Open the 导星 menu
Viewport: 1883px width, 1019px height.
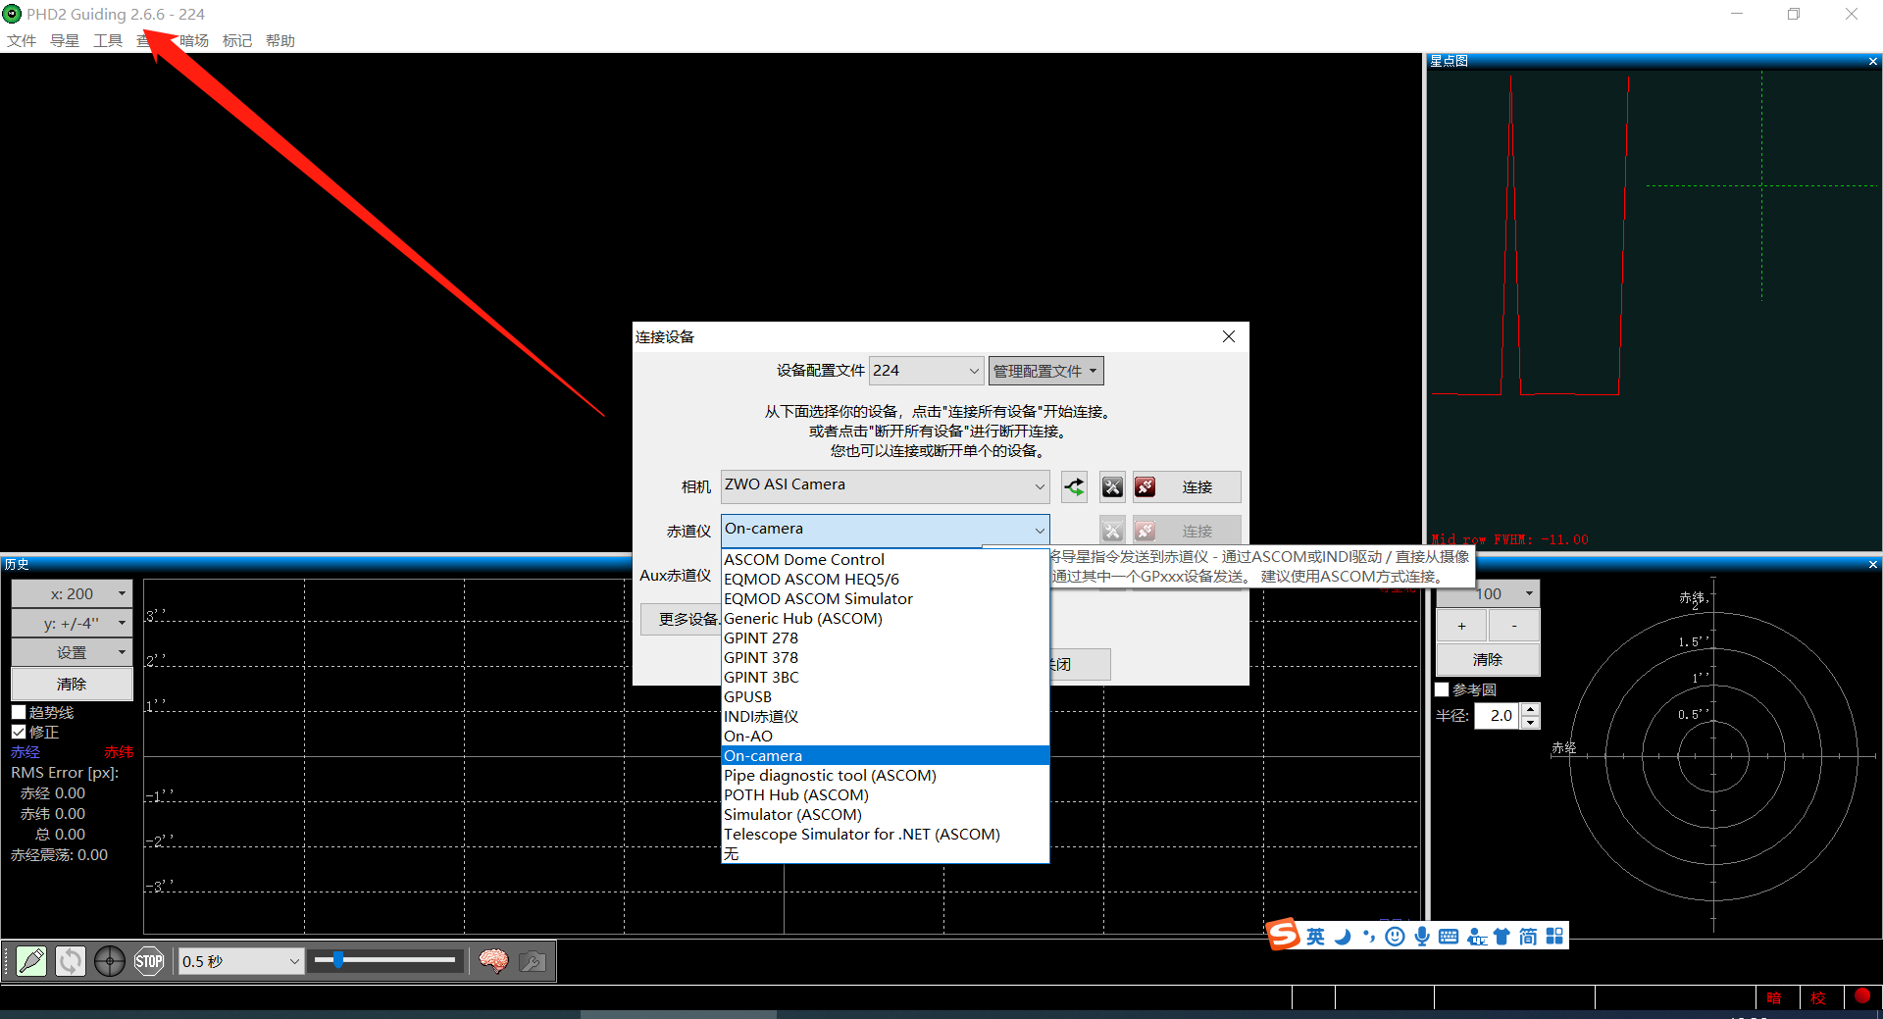point(65,40)
